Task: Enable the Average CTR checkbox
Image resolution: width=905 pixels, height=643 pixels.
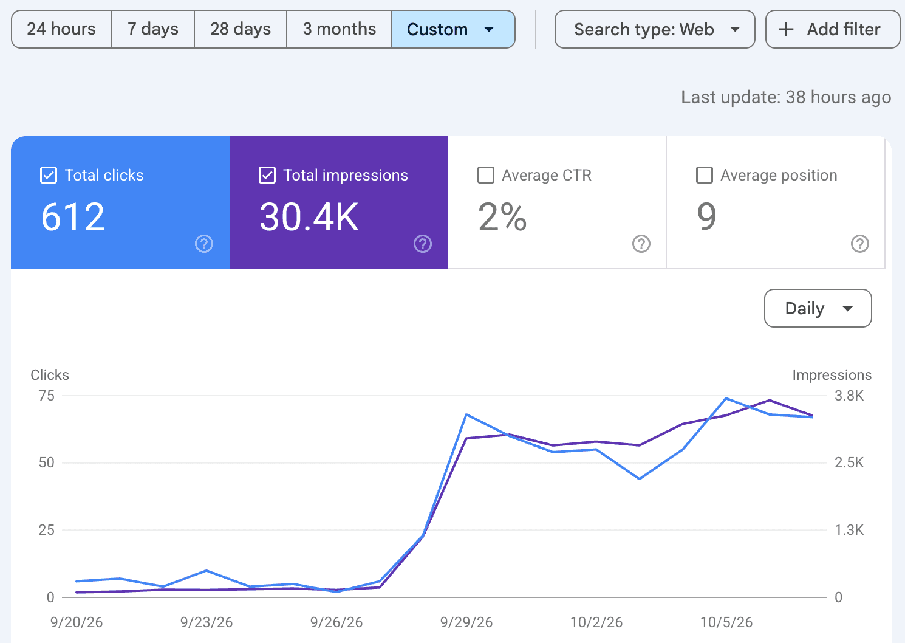Action: click(486, 175)
